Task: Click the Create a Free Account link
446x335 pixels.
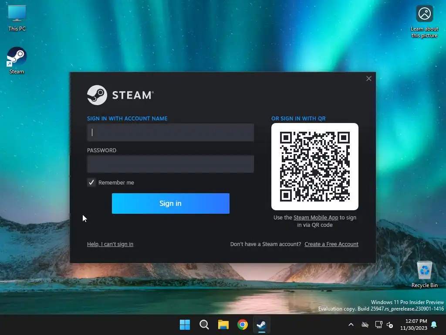Action: pos(331,244)
